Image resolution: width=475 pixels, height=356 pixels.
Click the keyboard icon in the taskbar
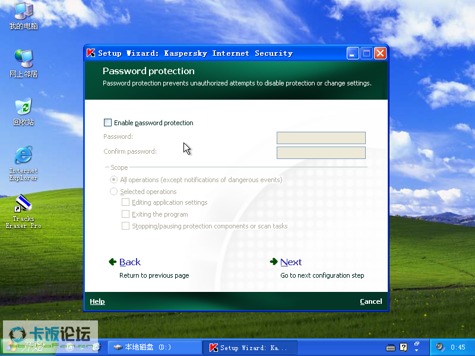click(391, 347)
